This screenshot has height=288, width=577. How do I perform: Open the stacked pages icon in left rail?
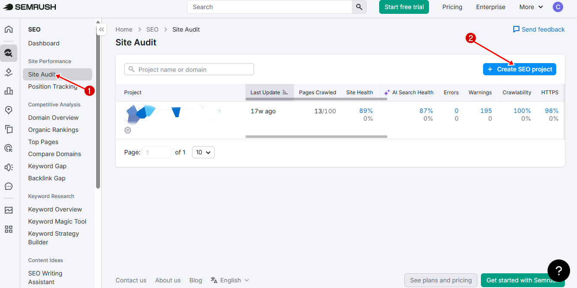9,129
